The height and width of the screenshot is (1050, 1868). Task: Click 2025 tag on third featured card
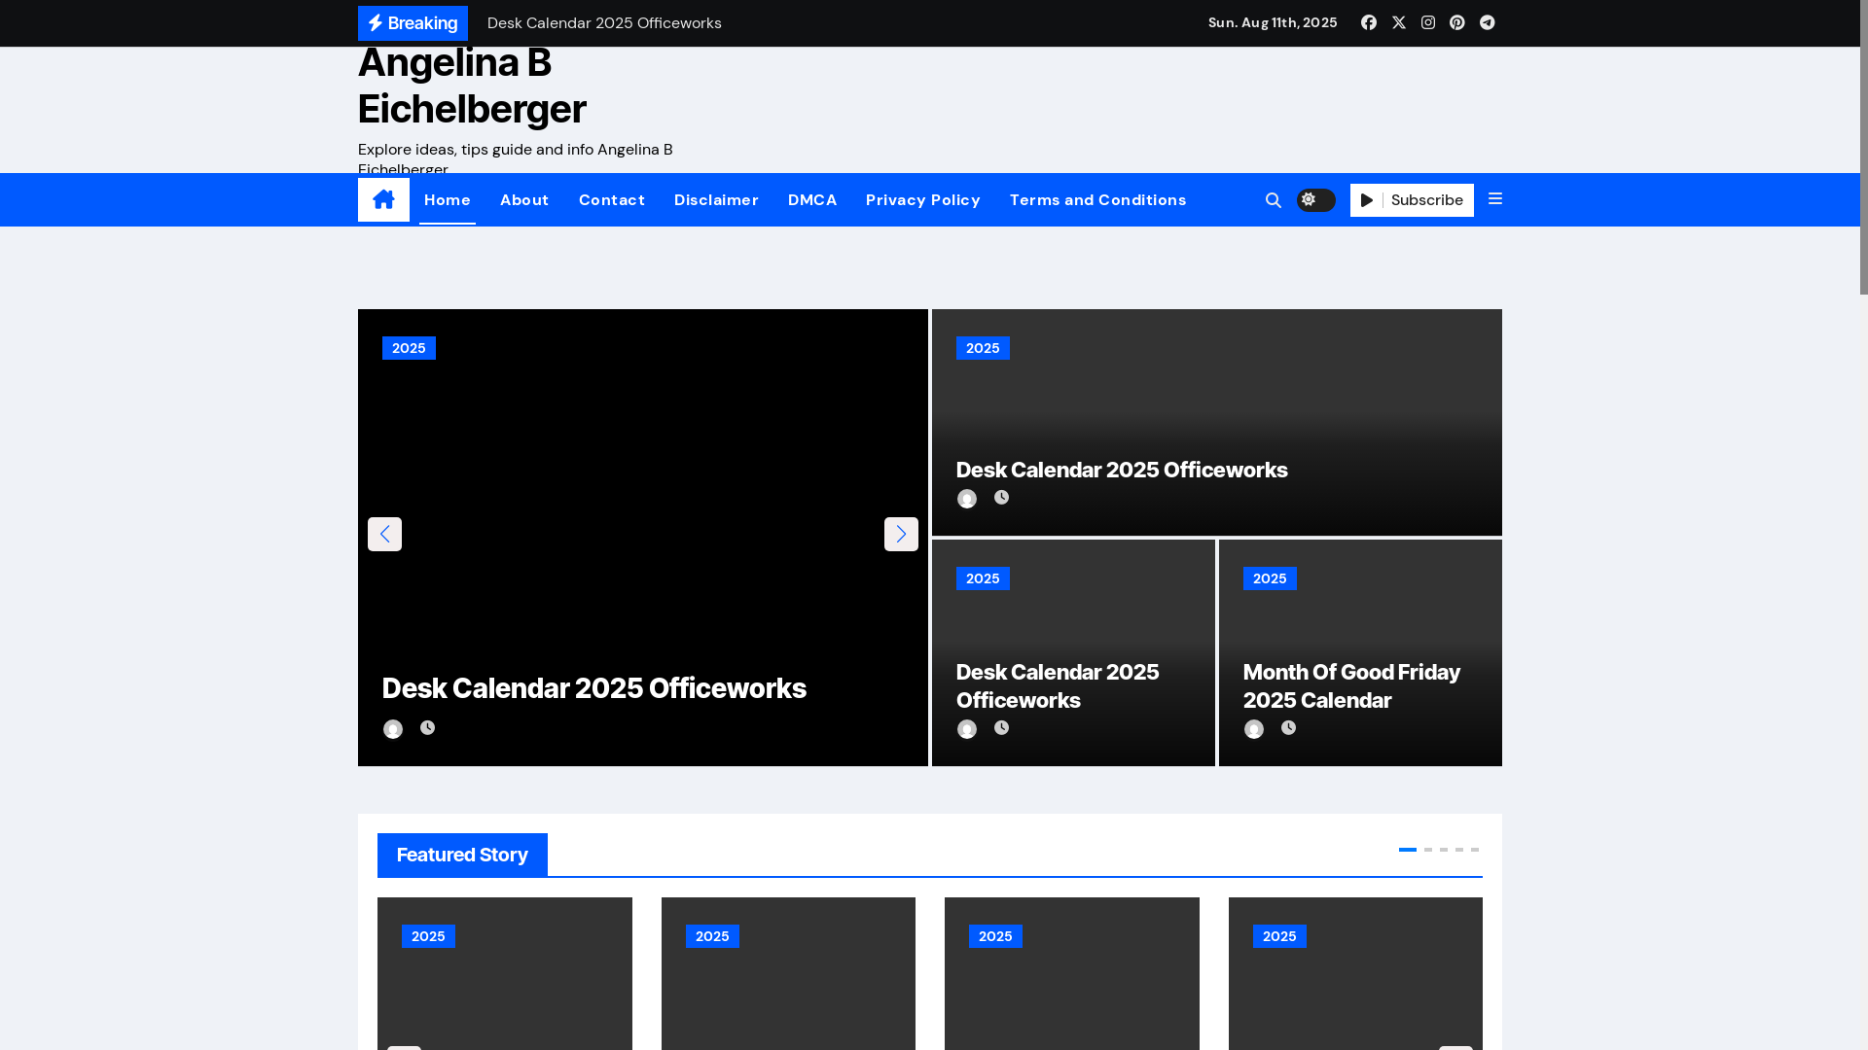click(x=995, y=936)
